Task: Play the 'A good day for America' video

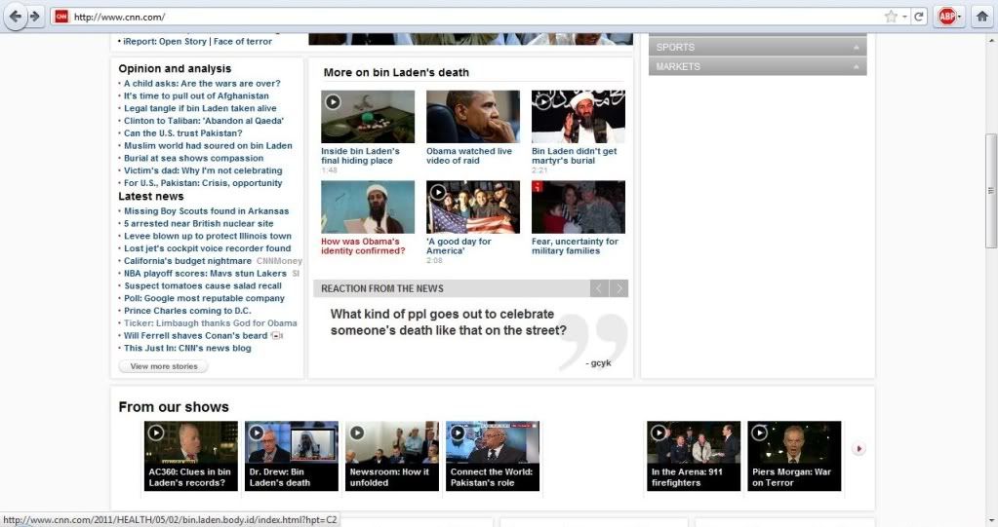Action: (x=472, y=207)
